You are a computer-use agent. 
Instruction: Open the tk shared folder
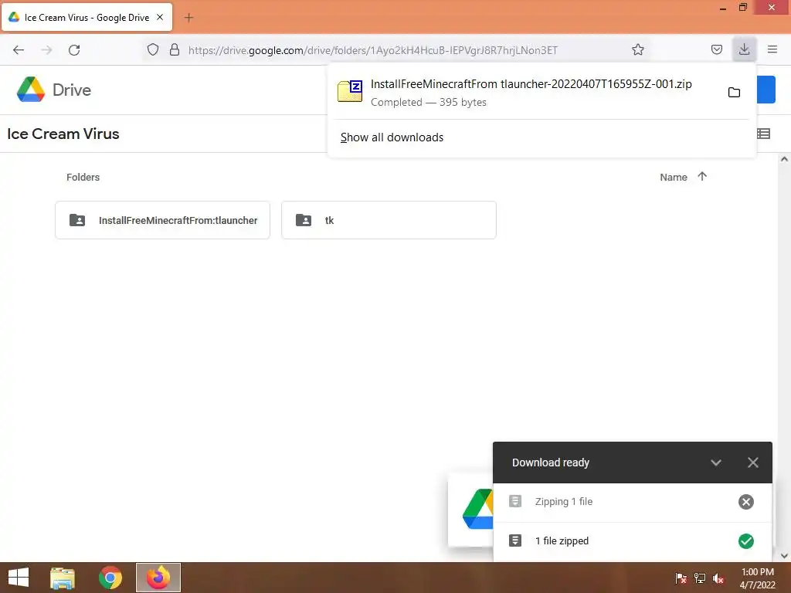point(389,220)
